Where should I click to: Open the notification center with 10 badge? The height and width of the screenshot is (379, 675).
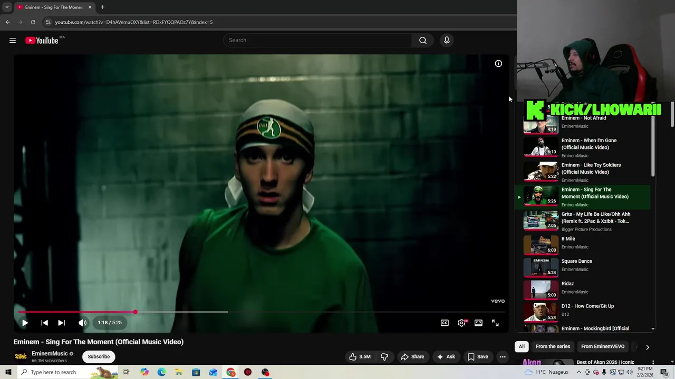[x=664, y=372]
